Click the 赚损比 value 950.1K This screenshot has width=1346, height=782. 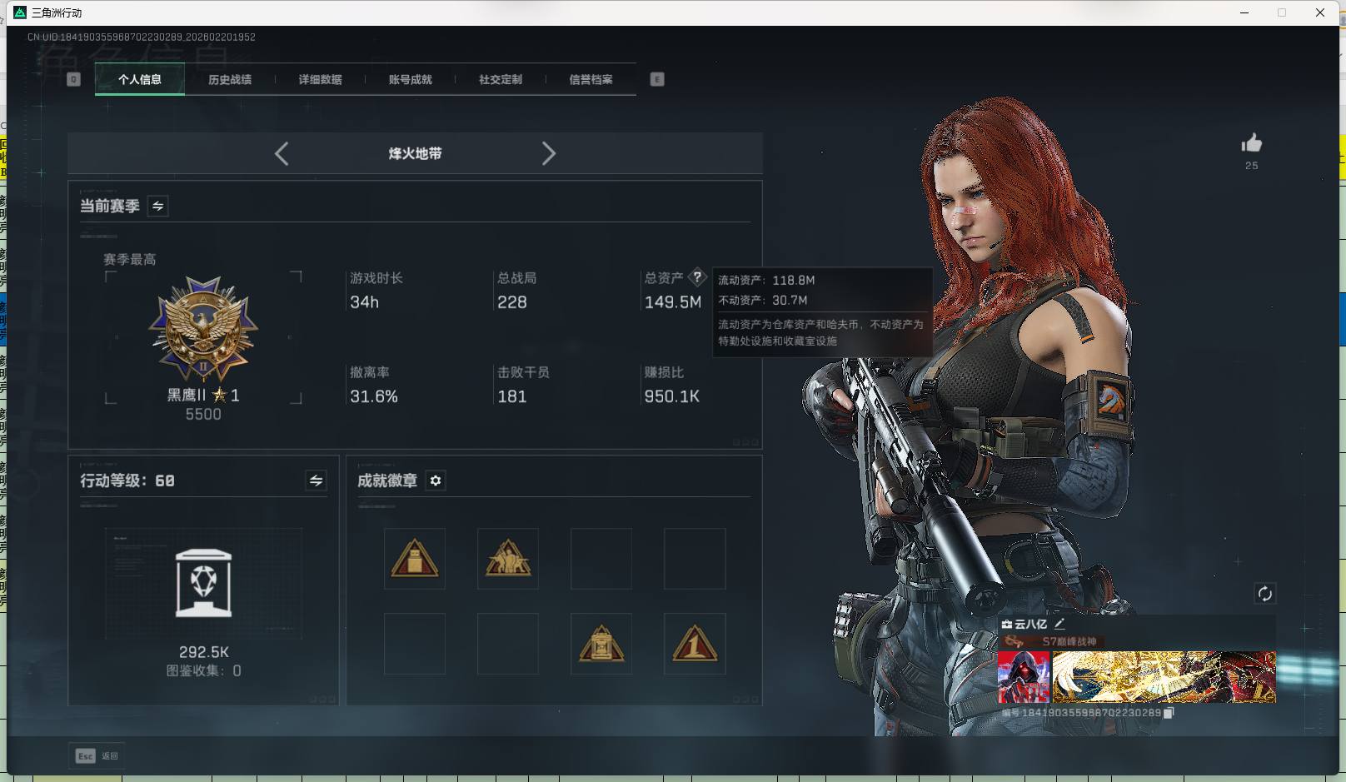tap(672, 396)
